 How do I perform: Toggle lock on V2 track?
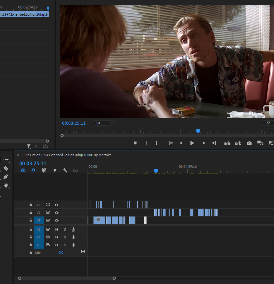(31, 212)
